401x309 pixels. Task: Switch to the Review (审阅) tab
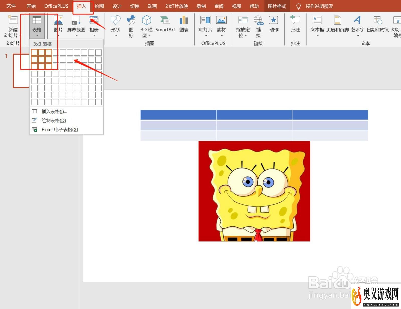[219, 6]
